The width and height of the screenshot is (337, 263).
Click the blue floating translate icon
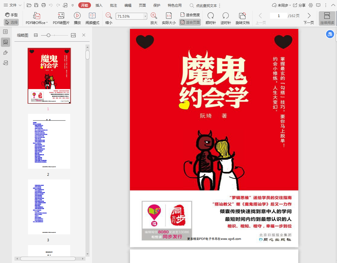(x=330, y=34)
